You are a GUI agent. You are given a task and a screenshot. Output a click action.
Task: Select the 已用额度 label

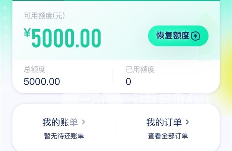pos(140,69)
